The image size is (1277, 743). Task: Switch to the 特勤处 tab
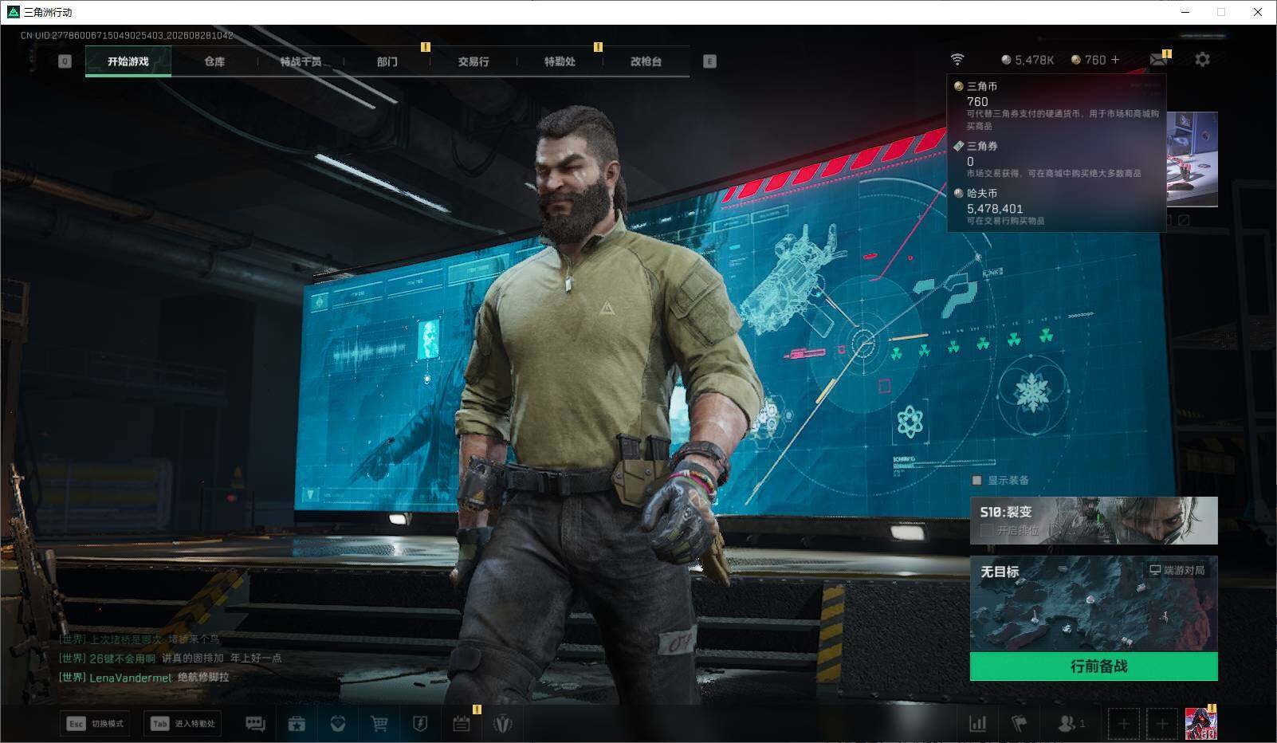pyautogui.click(x=560, y=61)
